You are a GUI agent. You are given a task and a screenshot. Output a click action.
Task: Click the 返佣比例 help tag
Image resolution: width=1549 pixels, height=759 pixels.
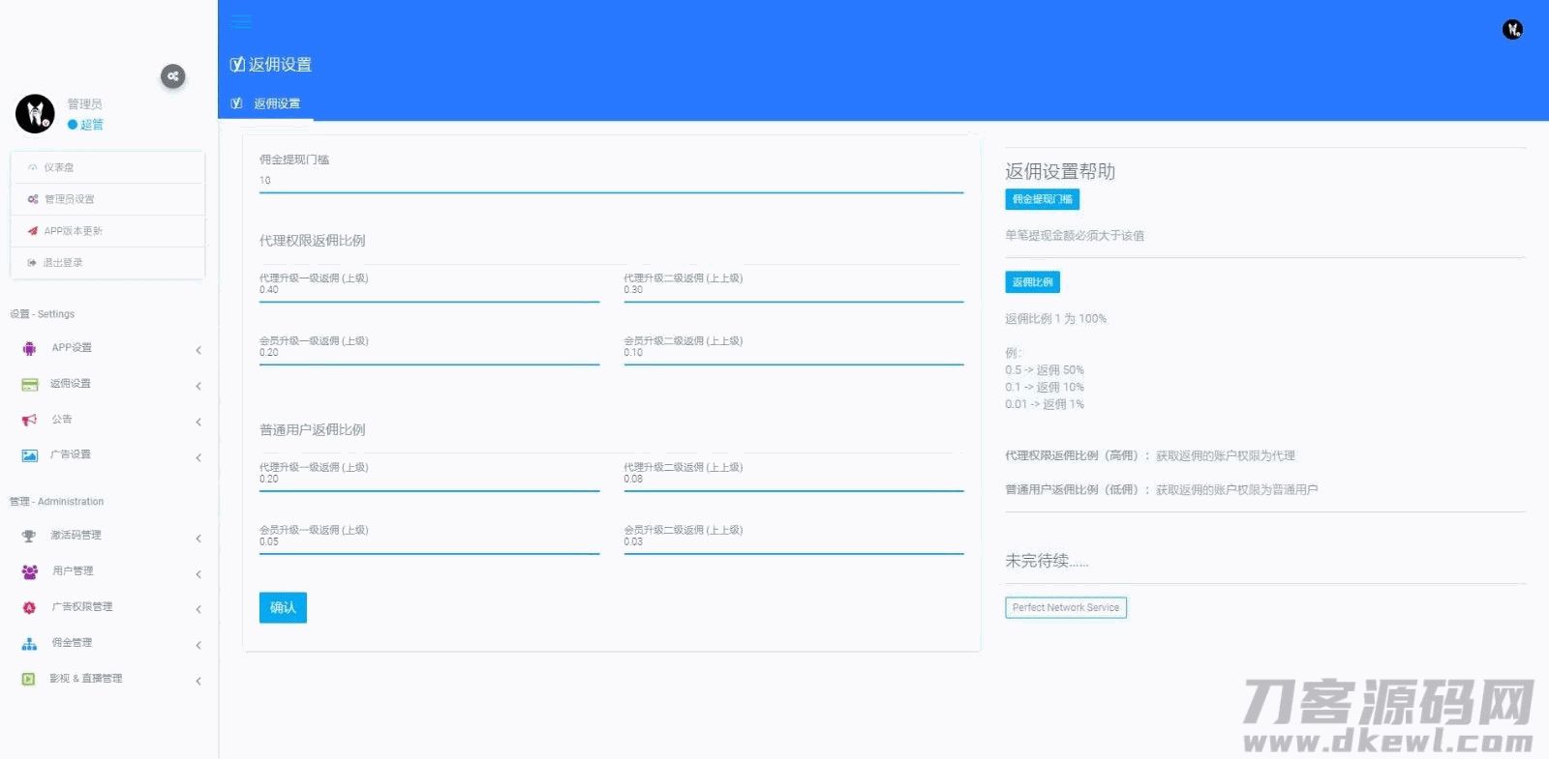pyautogui.click(x=1032, y=282)
